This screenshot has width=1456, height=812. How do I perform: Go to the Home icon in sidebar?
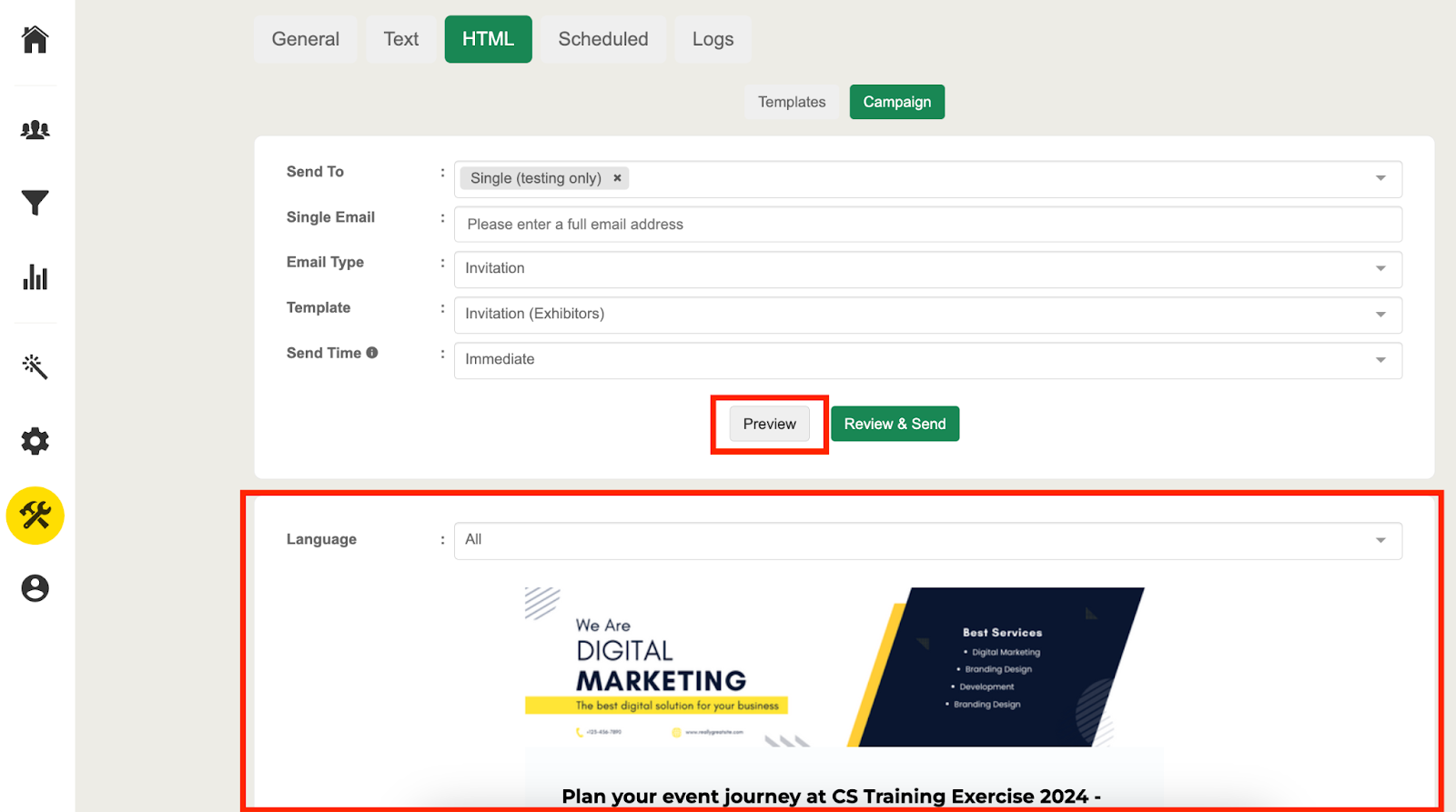pyautogui.click(x=35, y=39)
